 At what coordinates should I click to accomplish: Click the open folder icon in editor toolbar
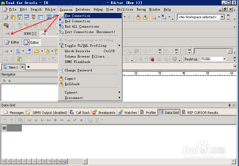click(x=37, y=51)
